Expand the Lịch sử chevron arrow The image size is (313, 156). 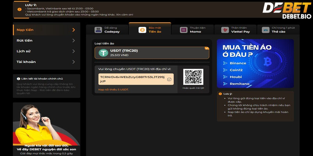(74, 51)
